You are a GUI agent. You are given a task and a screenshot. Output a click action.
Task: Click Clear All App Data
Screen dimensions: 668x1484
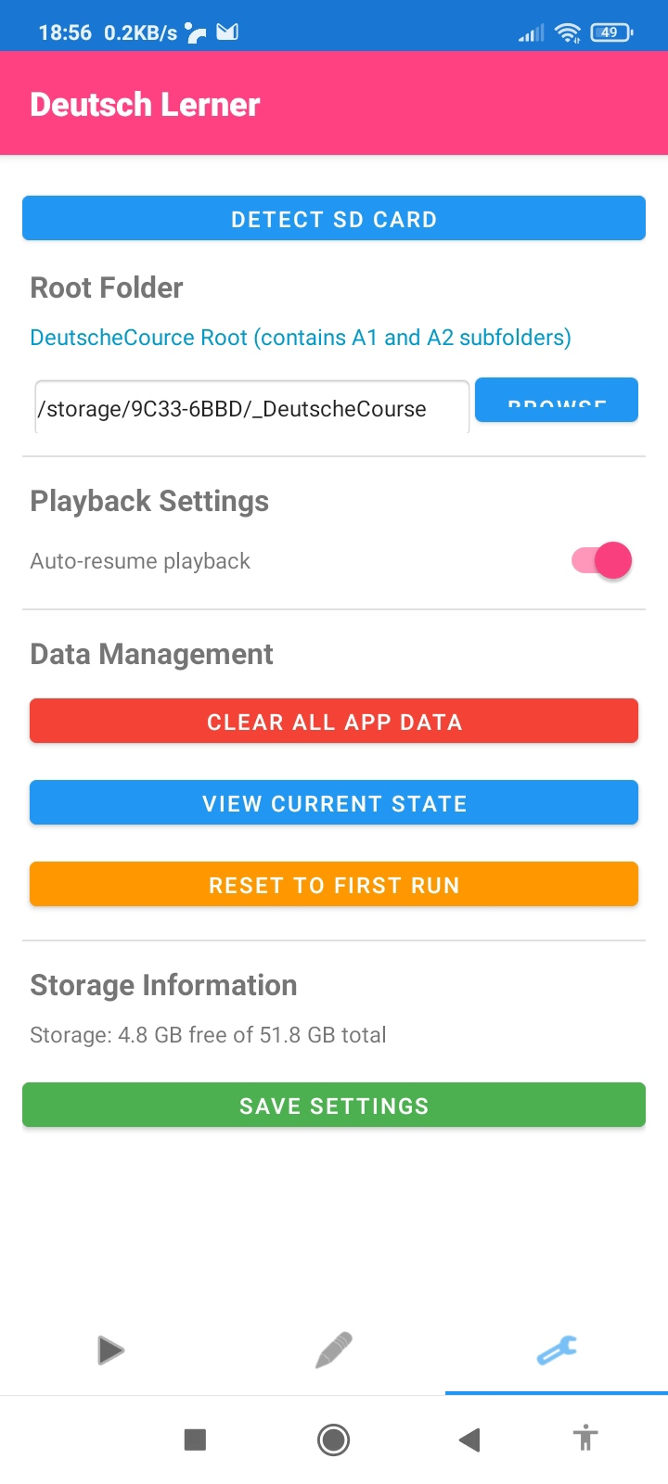coord(334,722)
